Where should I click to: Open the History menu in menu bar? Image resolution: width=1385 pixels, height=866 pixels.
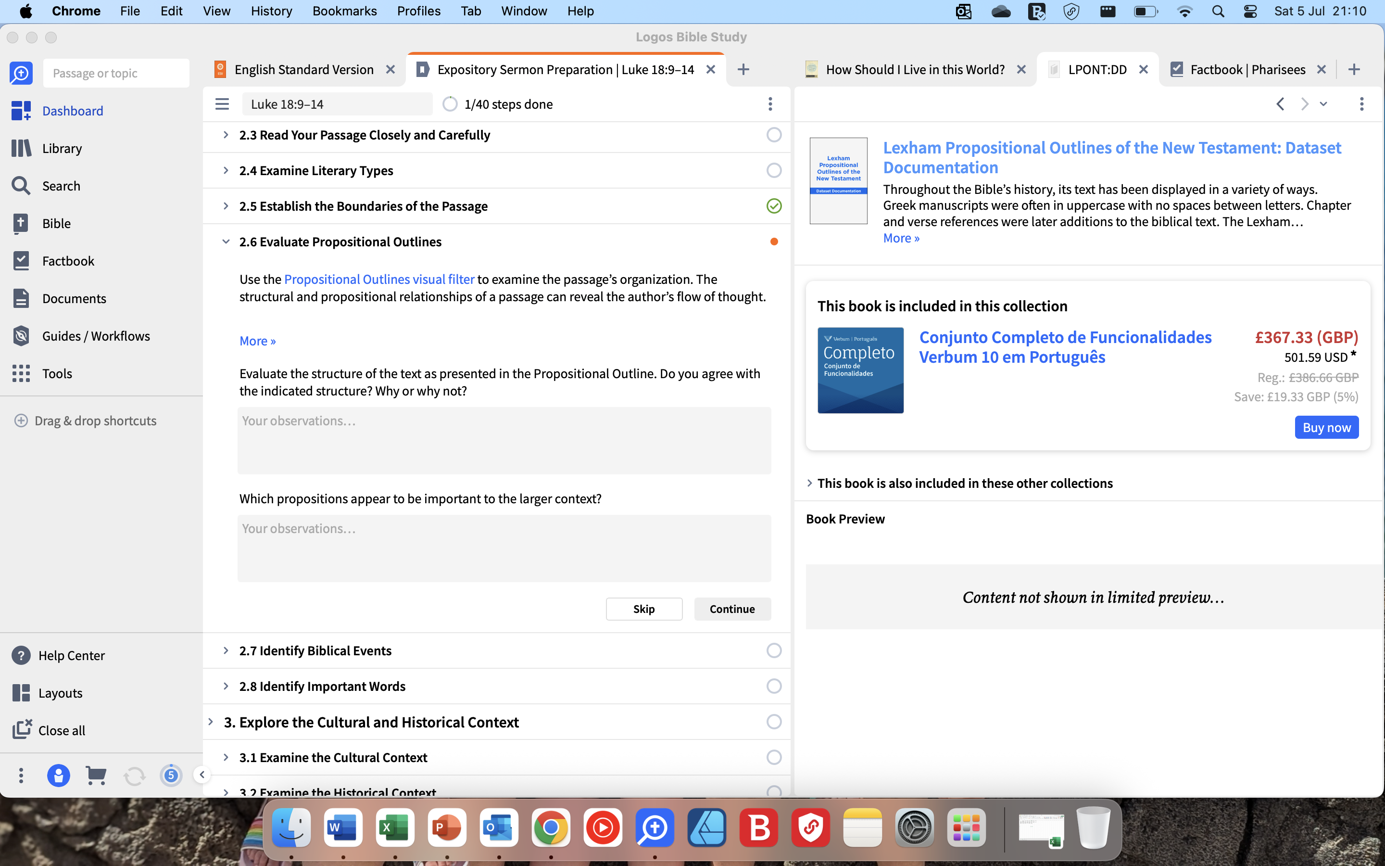coord(271,11)
